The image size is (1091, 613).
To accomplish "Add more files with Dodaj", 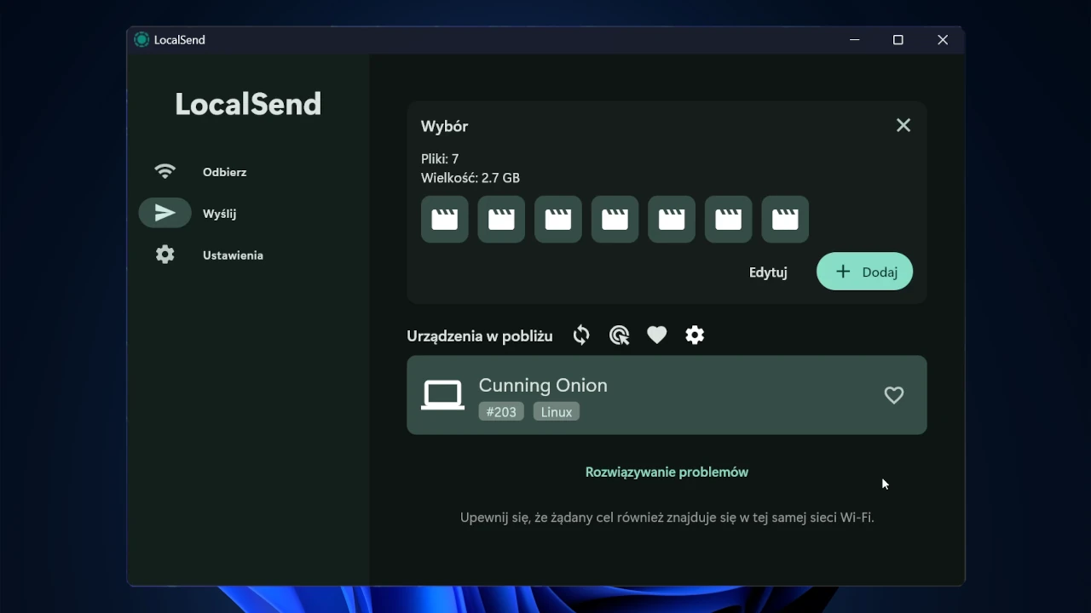I will 865,272.
